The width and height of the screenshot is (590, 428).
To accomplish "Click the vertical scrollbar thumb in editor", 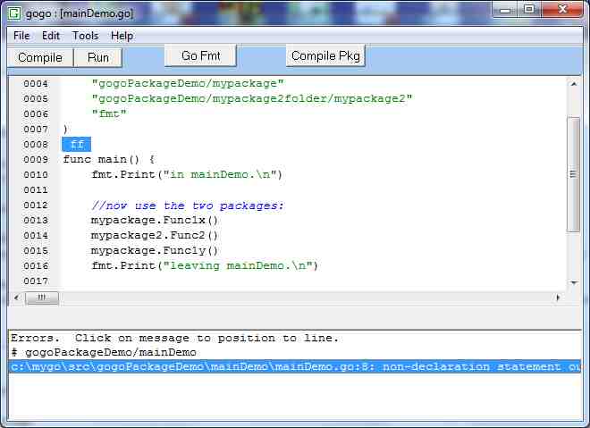I will [573, 174].
